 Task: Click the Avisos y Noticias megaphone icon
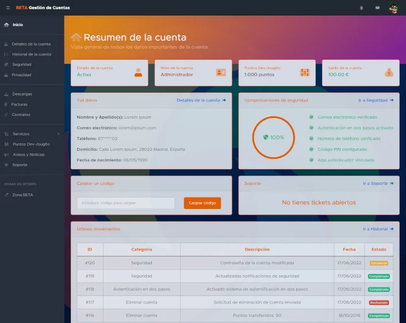coord(6,155)
